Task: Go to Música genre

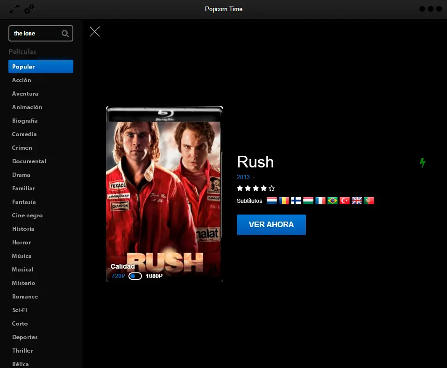Action: tap(21, 256)
